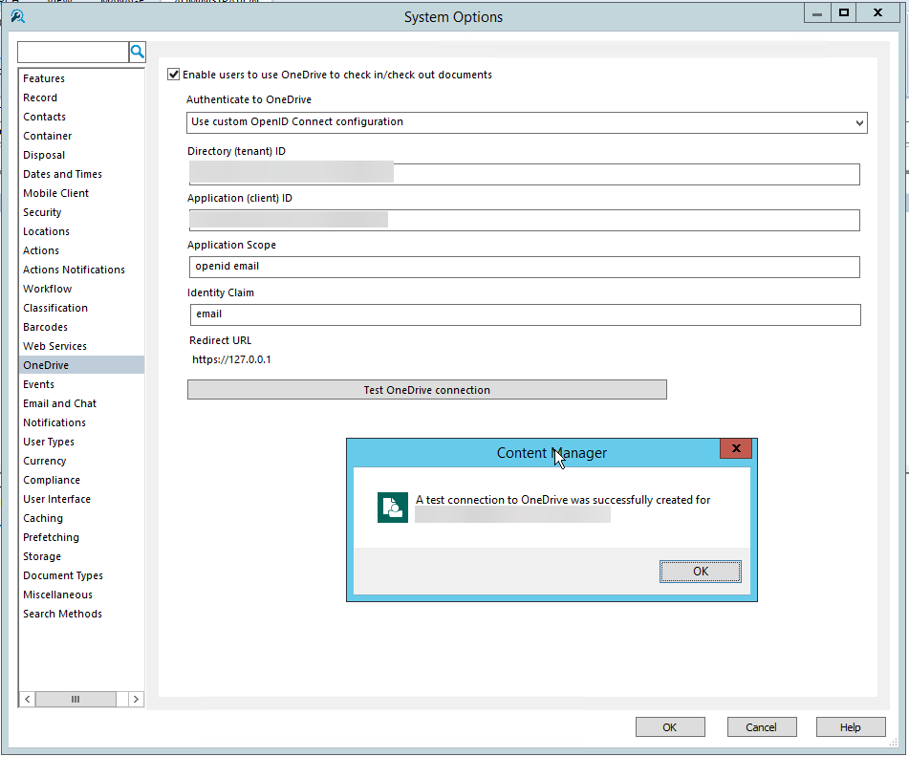The height and width of the screenshot is (757, 909).
Task: Click the OneDrive document icon in the message dialog
Action: click(x=392, y=507)
